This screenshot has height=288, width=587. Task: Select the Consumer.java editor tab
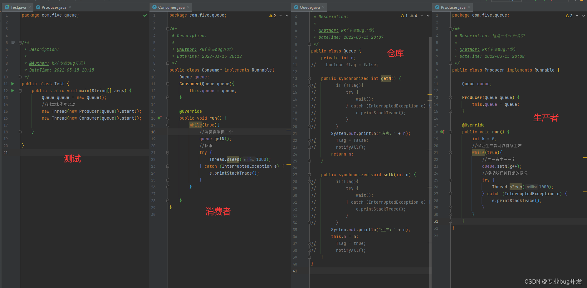point(171,7)
